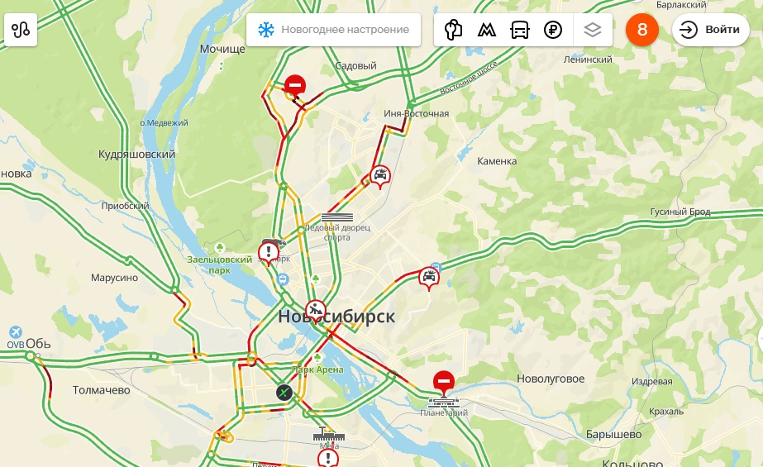
Task: Select the OVB airport icon
Action: point(16,332)
